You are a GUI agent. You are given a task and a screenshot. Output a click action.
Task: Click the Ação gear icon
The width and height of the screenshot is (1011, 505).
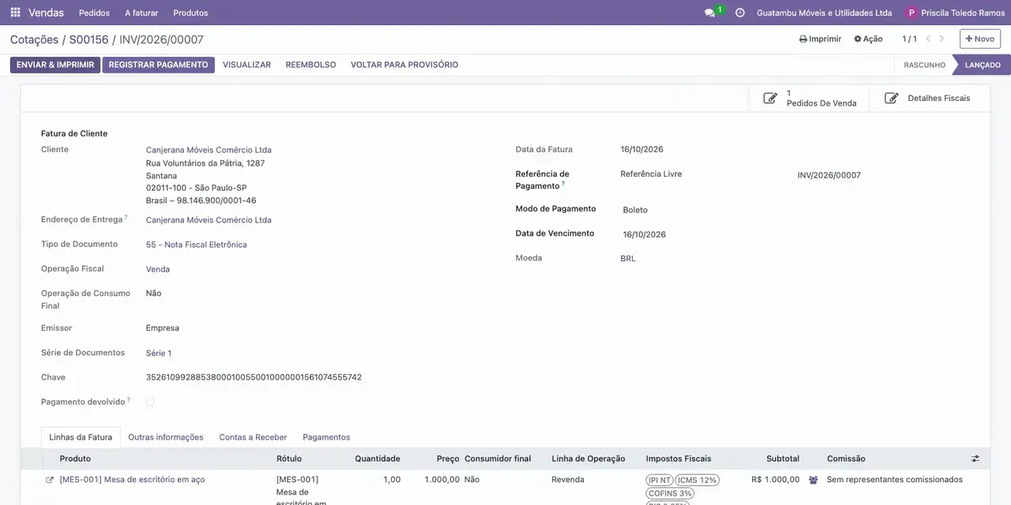click(858, 39)
